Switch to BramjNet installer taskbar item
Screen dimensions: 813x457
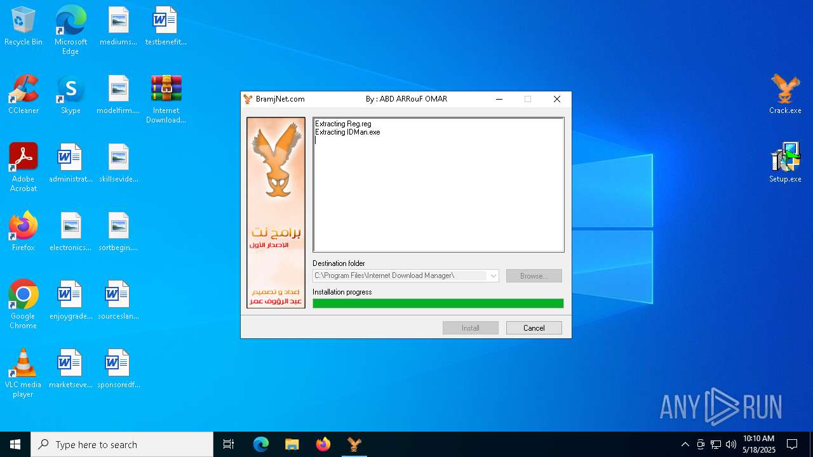354,444
